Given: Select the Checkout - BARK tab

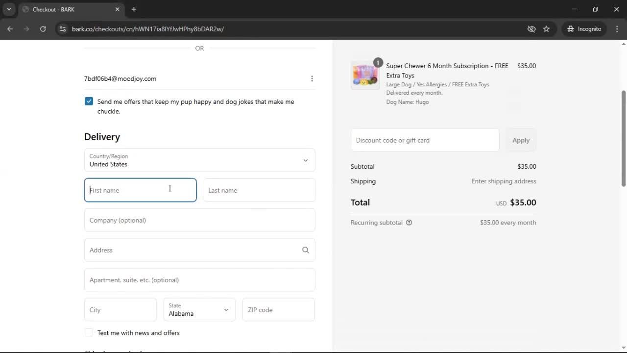Looking at the screenshot, I should pyautogui.click(x=72, y=9).
